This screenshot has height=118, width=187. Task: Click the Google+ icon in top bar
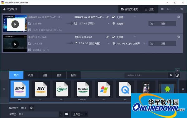[169, 9]
